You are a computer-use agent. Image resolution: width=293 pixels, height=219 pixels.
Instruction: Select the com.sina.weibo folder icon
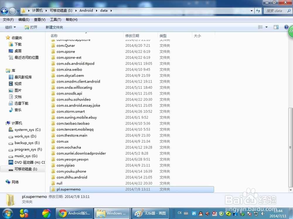click(53, 69)
